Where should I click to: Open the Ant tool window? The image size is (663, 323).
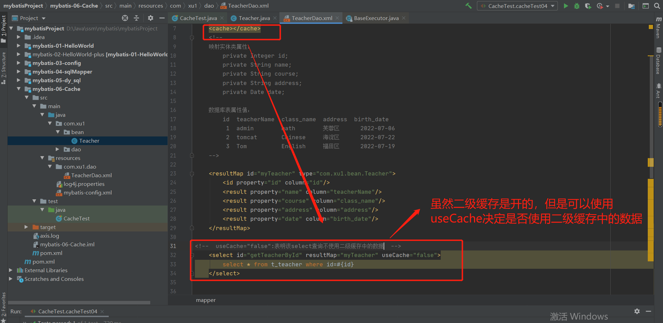point(658,91)
